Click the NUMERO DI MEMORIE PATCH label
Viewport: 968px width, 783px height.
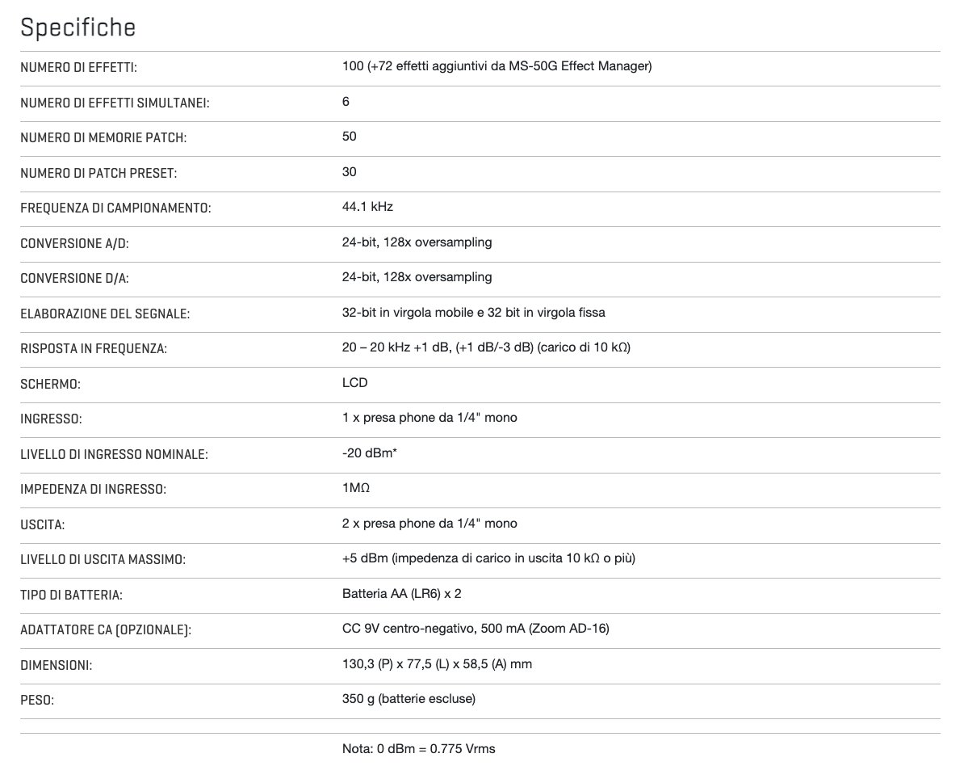point(103,138)
